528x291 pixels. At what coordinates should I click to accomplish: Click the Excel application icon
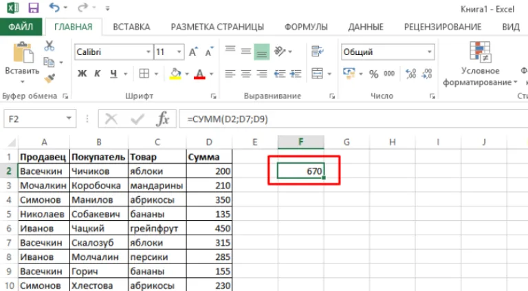[13, 8]
